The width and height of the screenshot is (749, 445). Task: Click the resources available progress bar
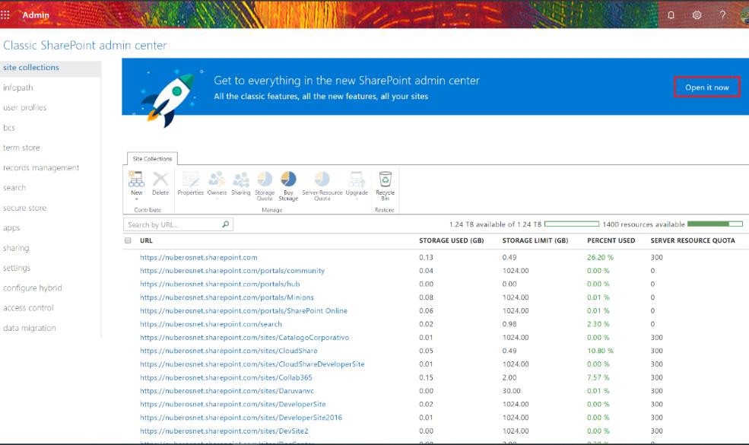[x=715, y=224]
